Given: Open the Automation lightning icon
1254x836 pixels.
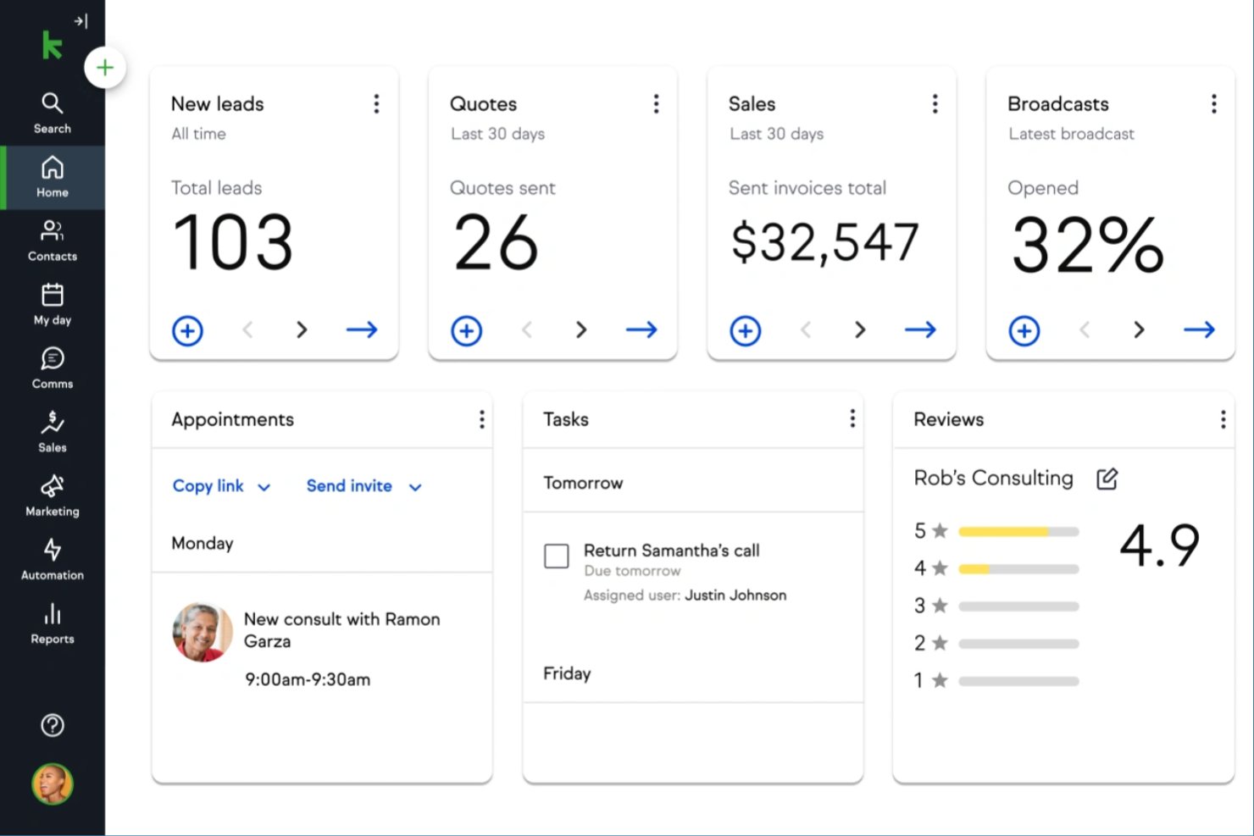Looking at the screenshot, I should 53,559.
